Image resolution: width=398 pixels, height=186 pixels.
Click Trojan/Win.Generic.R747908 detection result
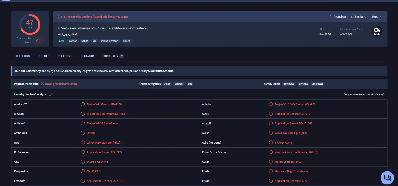coord(104,104)
